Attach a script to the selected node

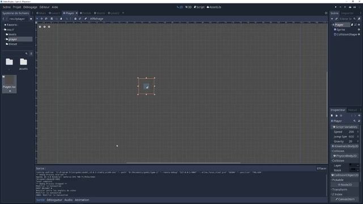359,19
